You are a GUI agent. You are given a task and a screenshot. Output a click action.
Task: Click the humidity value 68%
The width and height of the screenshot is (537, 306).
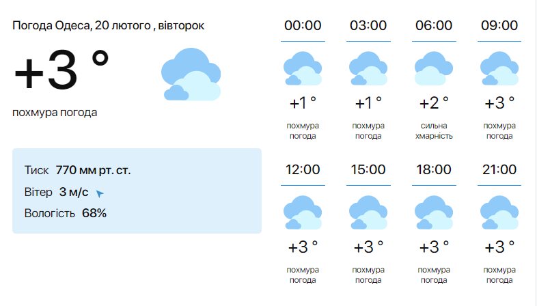click(x=94, y=213)
